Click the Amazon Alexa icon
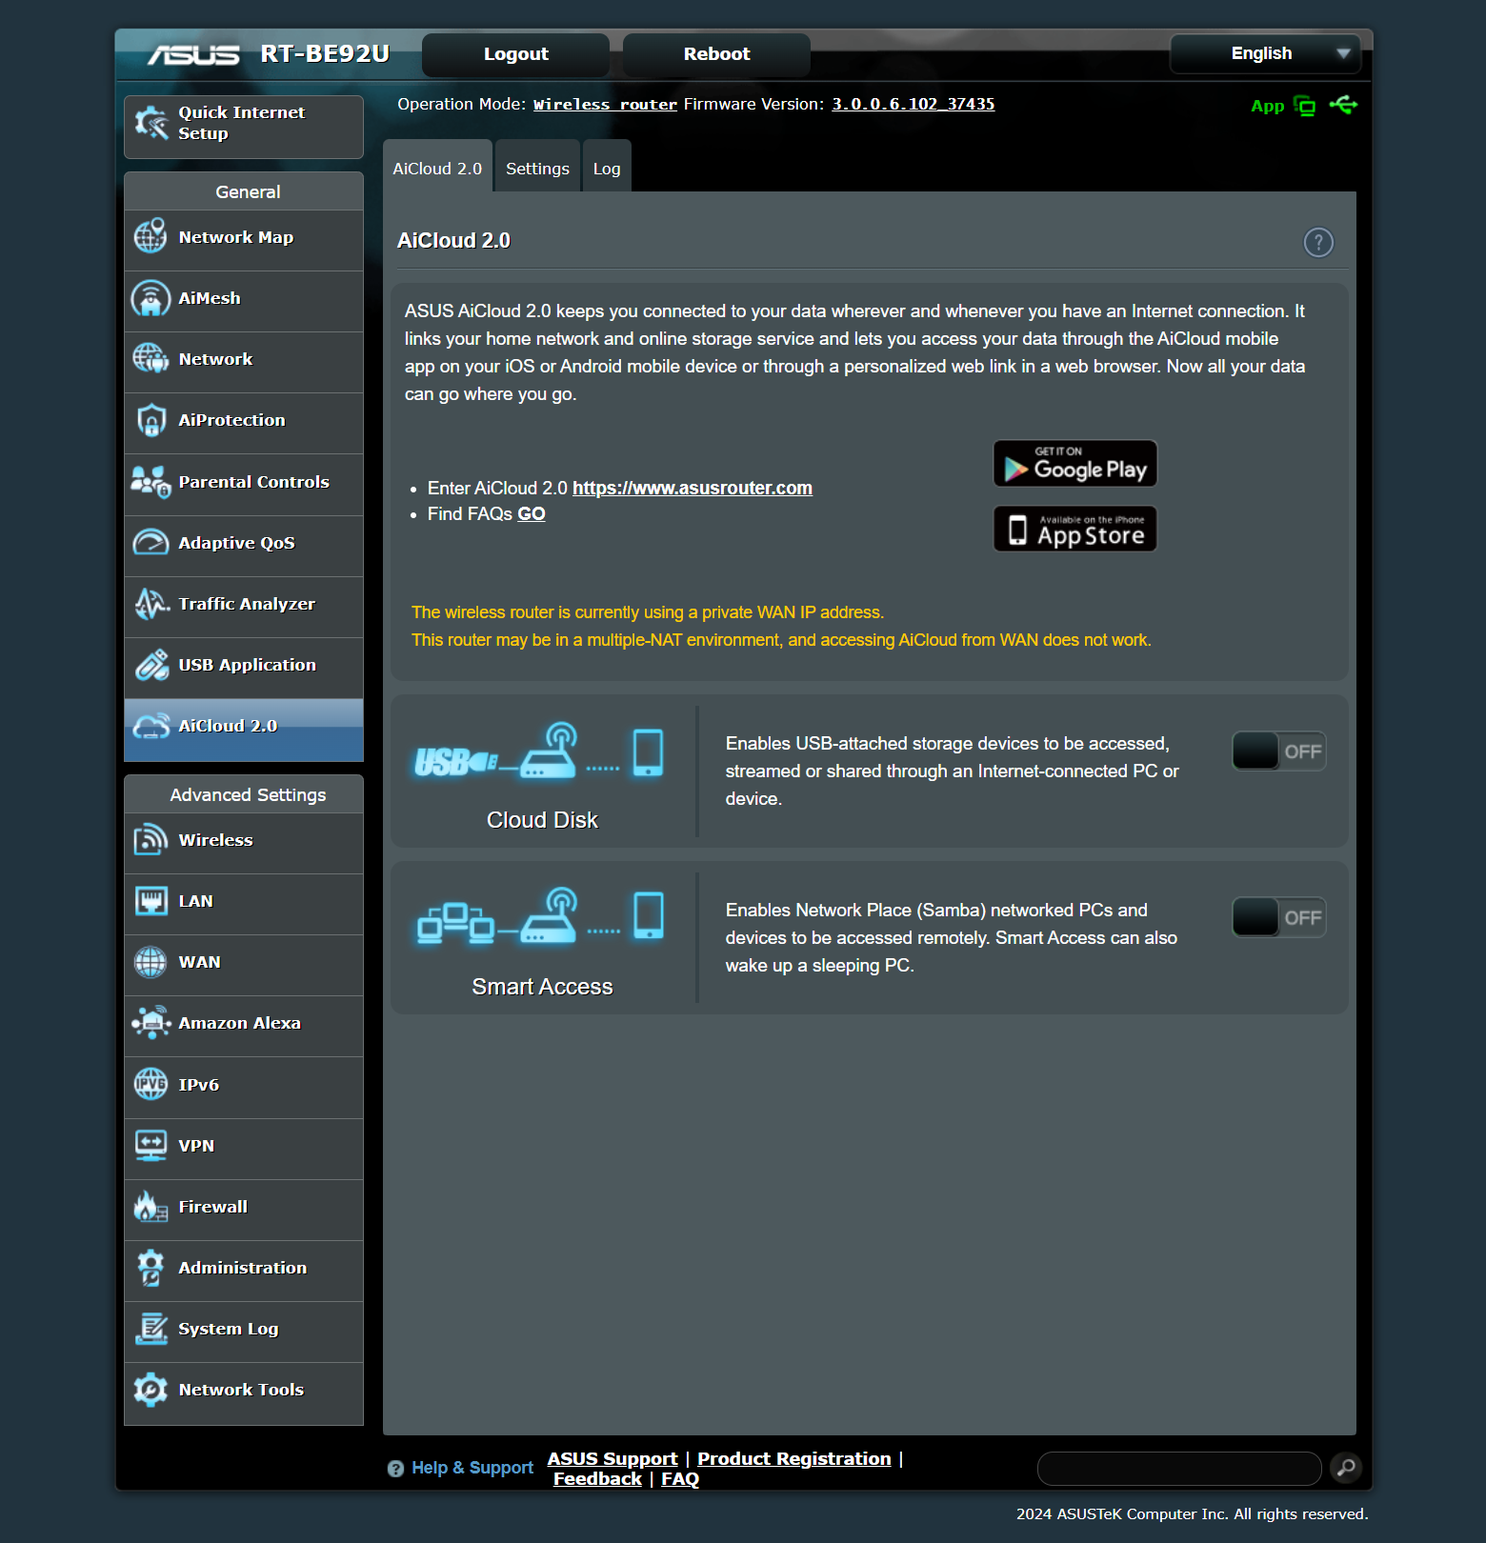The image size is (1486, 1543). click(x=151, y=1023)
